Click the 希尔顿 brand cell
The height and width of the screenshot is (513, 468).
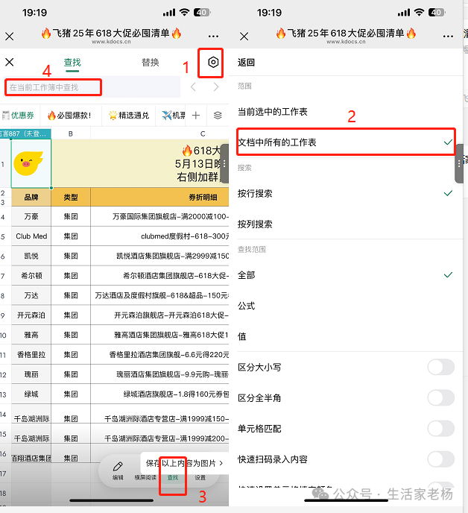coord(31,276)
